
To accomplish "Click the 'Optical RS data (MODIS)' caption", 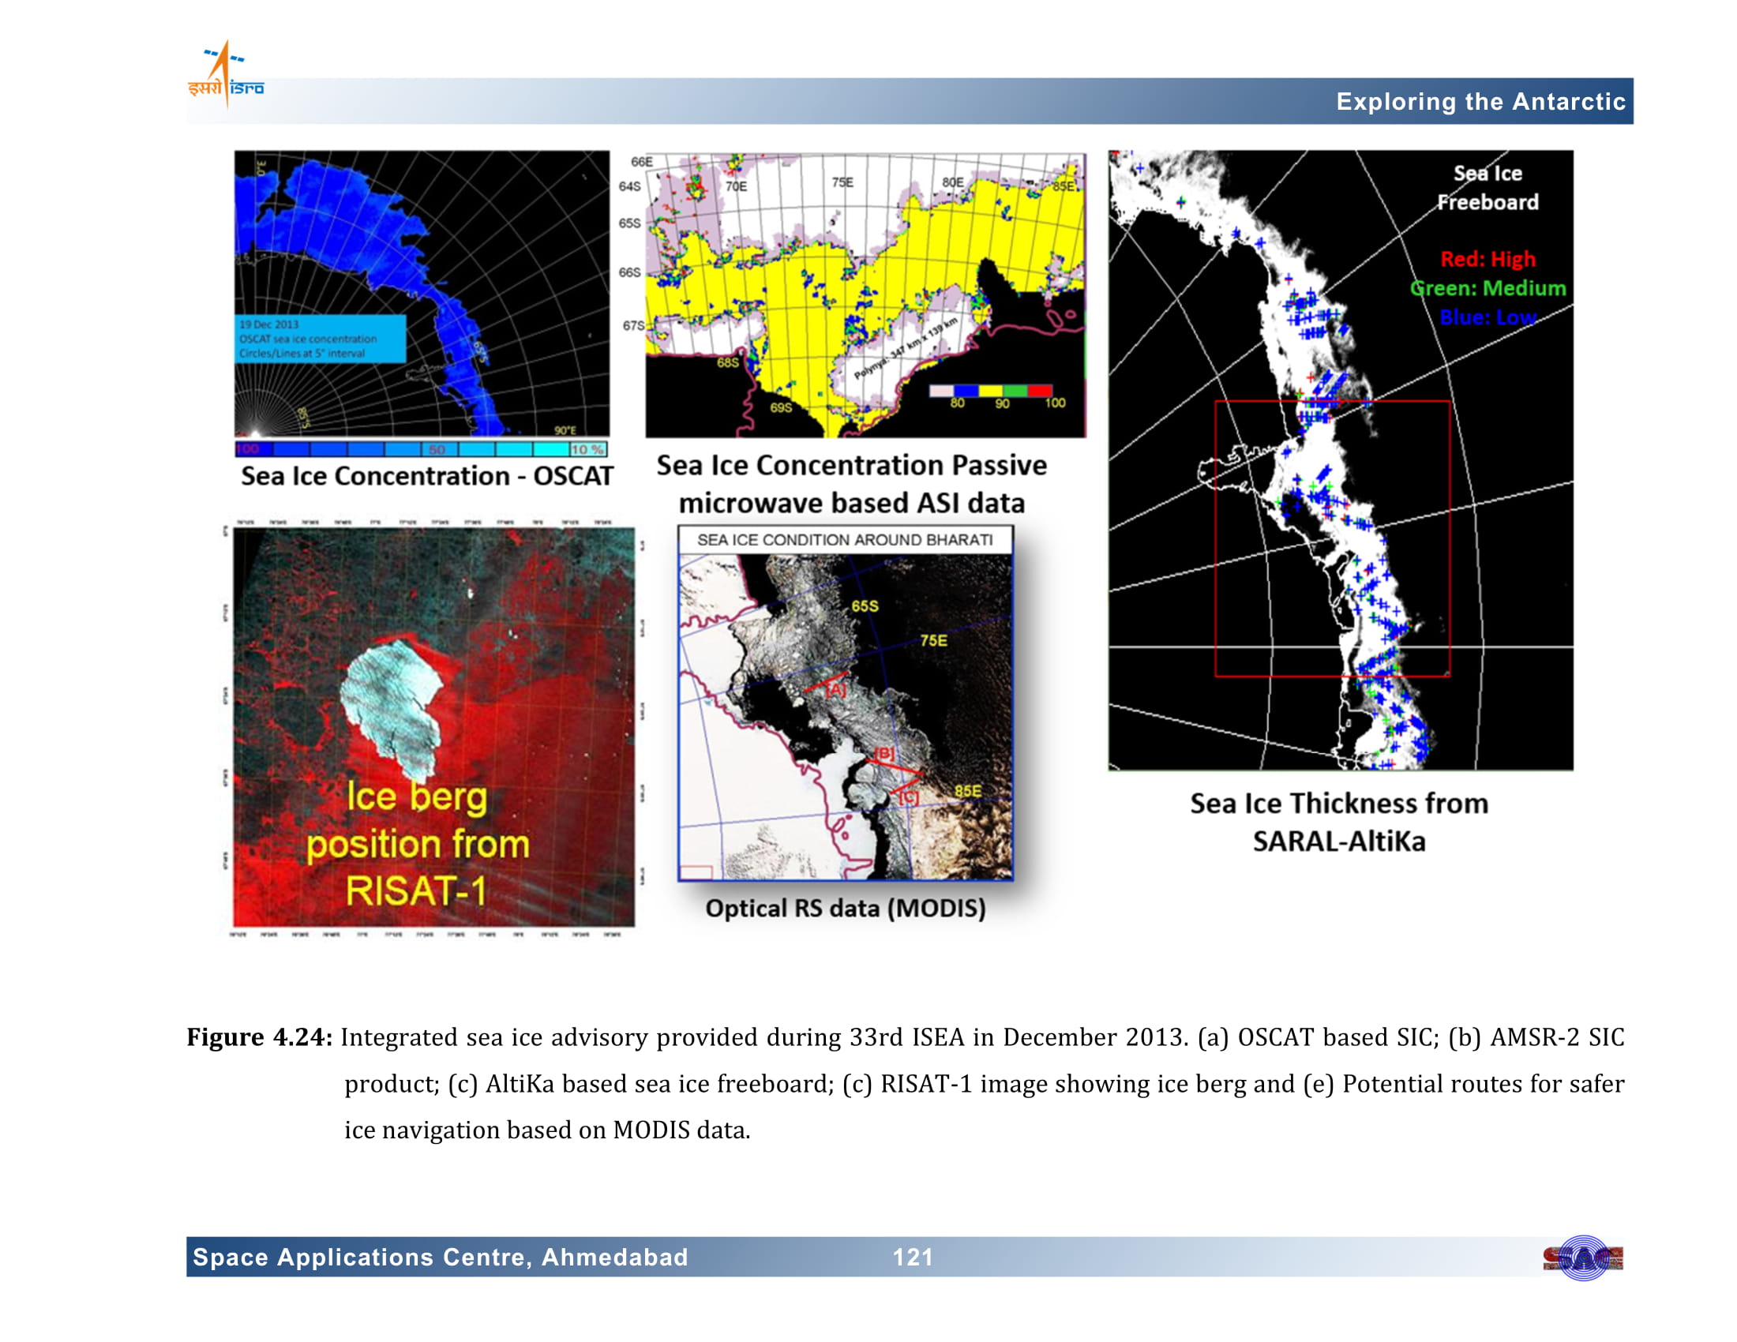I will coord(846,908).
